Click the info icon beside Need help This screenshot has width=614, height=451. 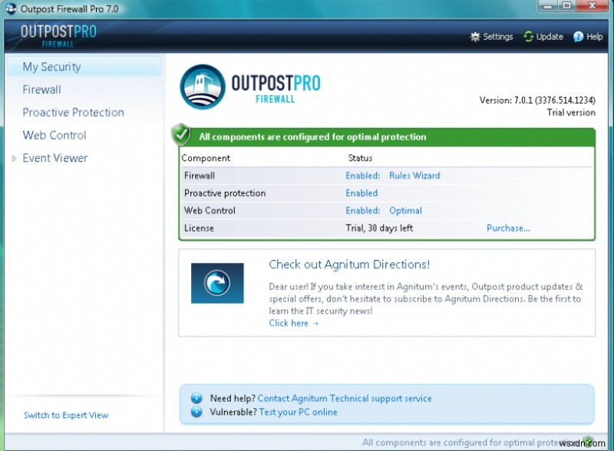(196, 399)
